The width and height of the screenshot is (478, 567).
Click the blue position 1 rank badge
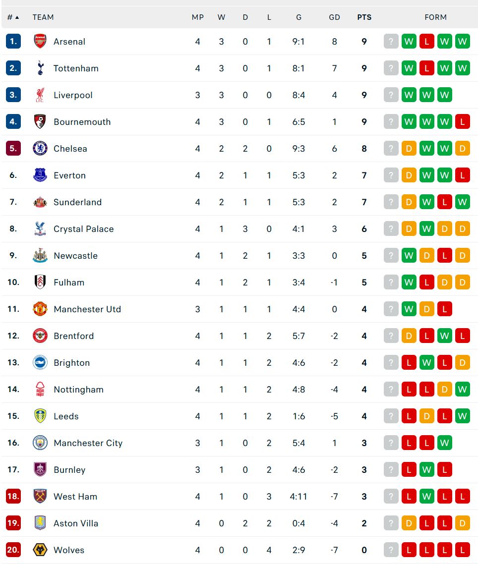tap(13, 42)
